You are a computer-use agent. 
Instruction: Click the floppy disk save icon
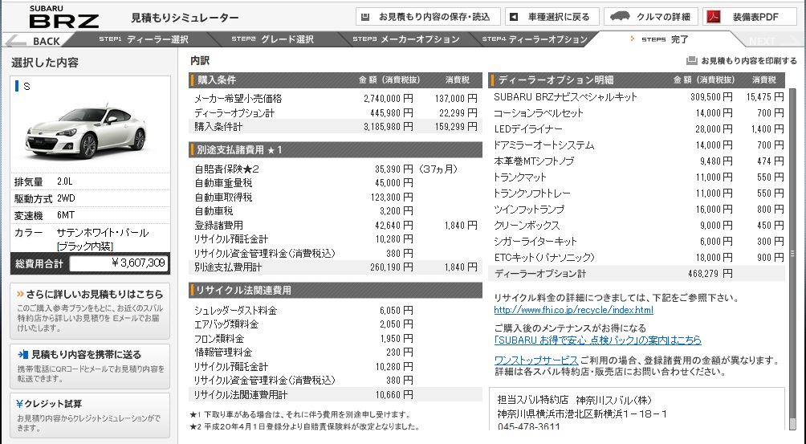click(365, 17)
